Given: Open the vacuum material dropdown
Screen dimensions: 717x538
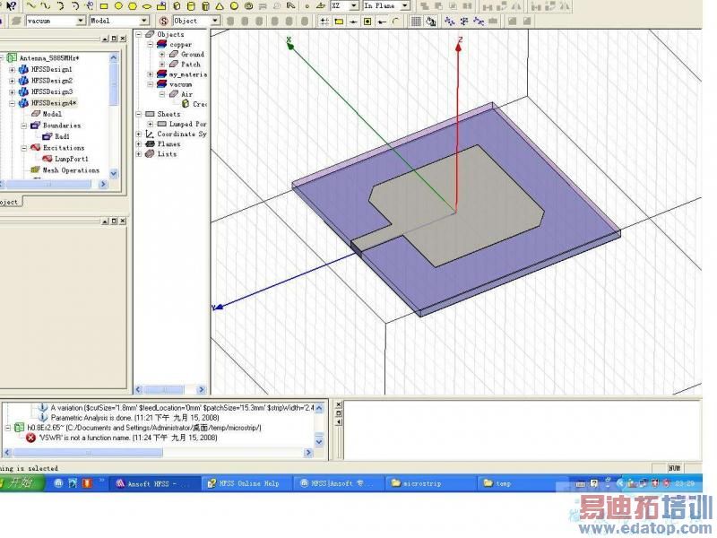Looking at the screenshot, I should pyautogui.click(x=81, y=21).
